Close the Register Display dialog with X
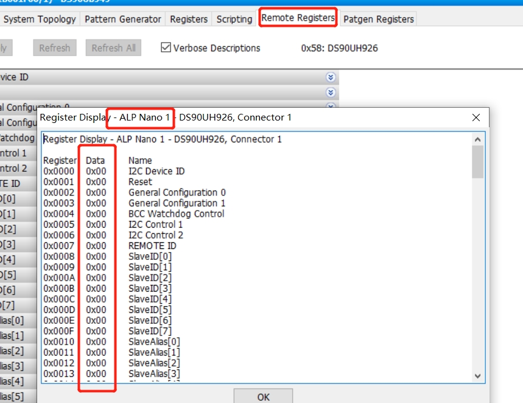Image resolution: width=523 pixels, height=403 pixels. click(476, 117)
